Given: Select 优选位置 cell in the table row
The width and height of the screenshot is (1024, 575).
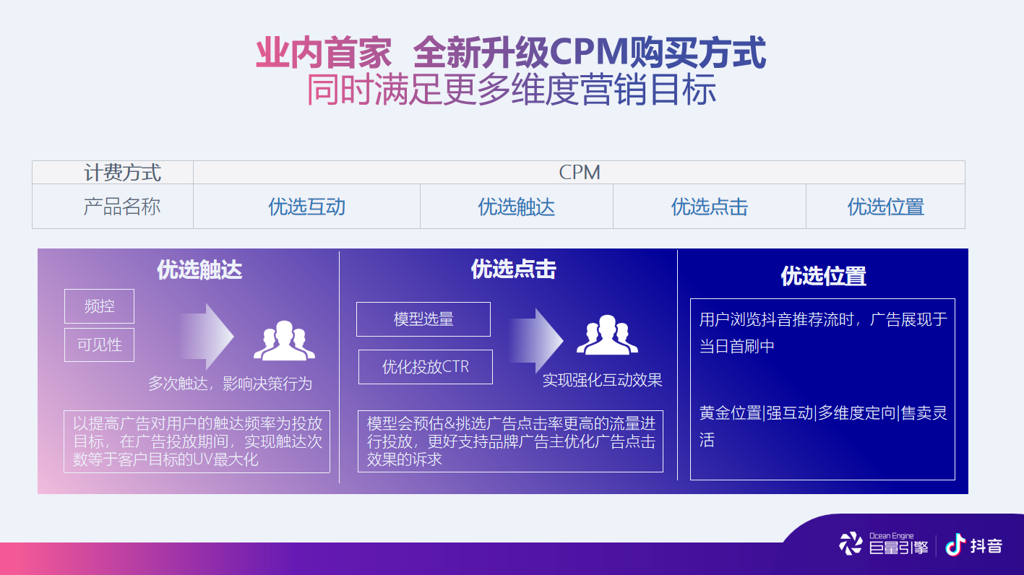Looking at the screenshot, I should (x=886, y=207).
